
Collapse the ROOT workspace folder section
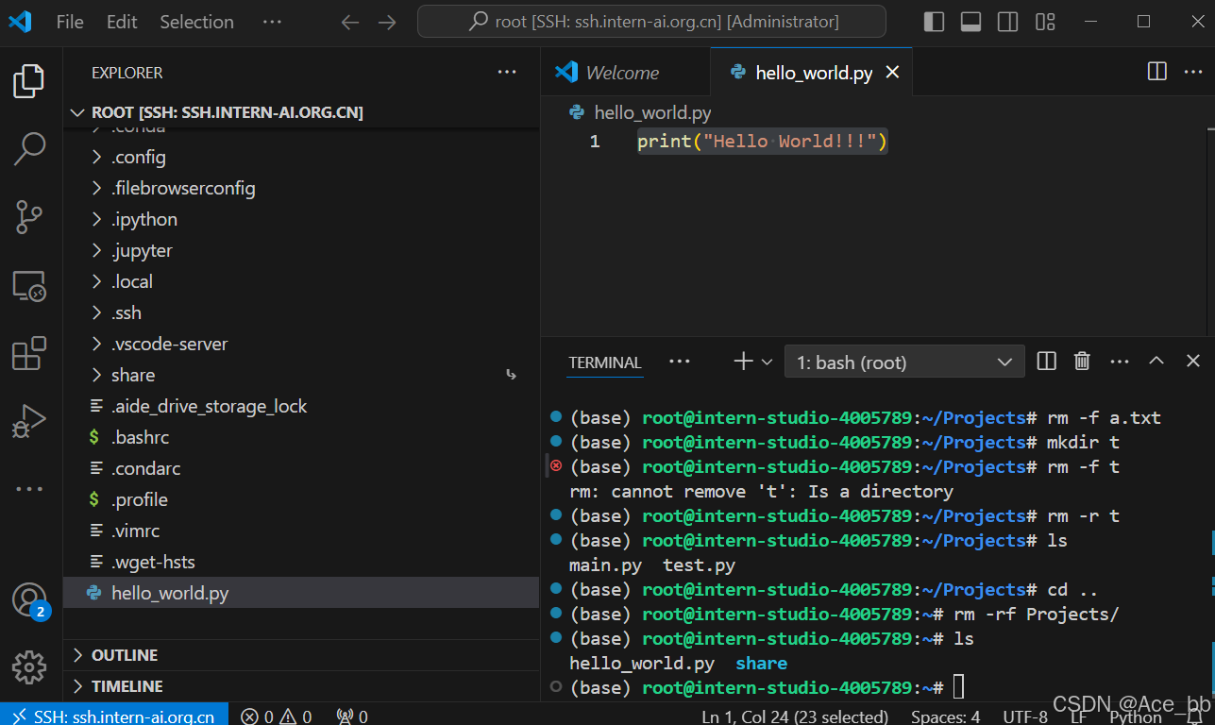pos(301,112)
